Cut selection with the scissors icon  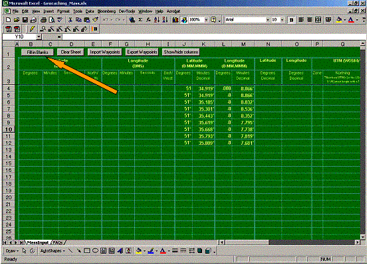pos(70,20)
